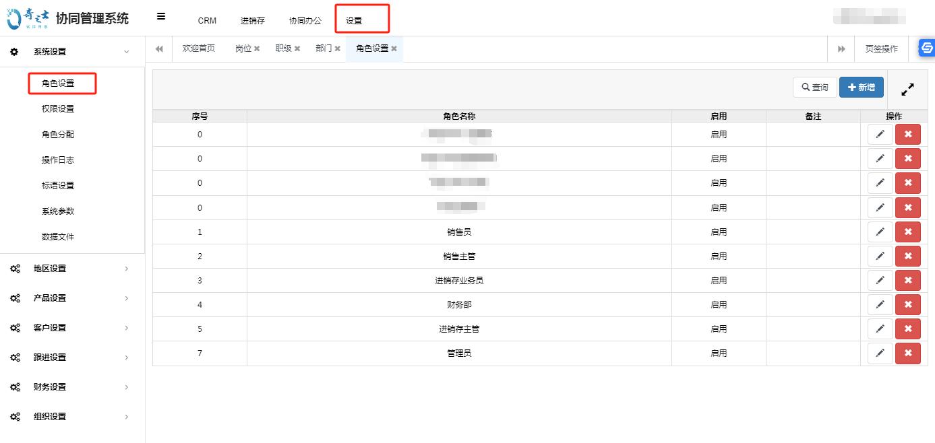Click the blue floating widget icon at top right
Screen dimensions: 935x443
point(927,48)
